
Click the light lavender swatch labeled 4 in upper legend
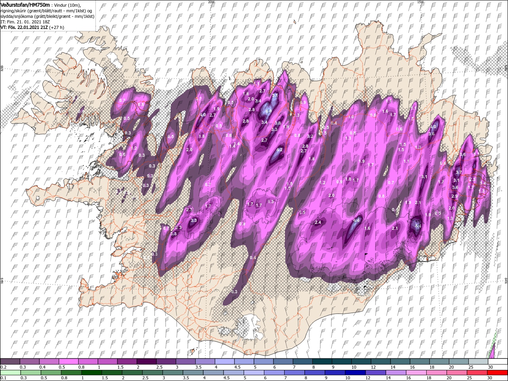tap(224, 362)
